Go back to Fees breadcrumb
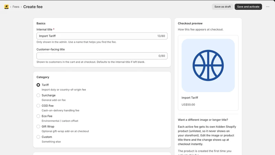Viewport: 275px width, 155px height. 16,7
